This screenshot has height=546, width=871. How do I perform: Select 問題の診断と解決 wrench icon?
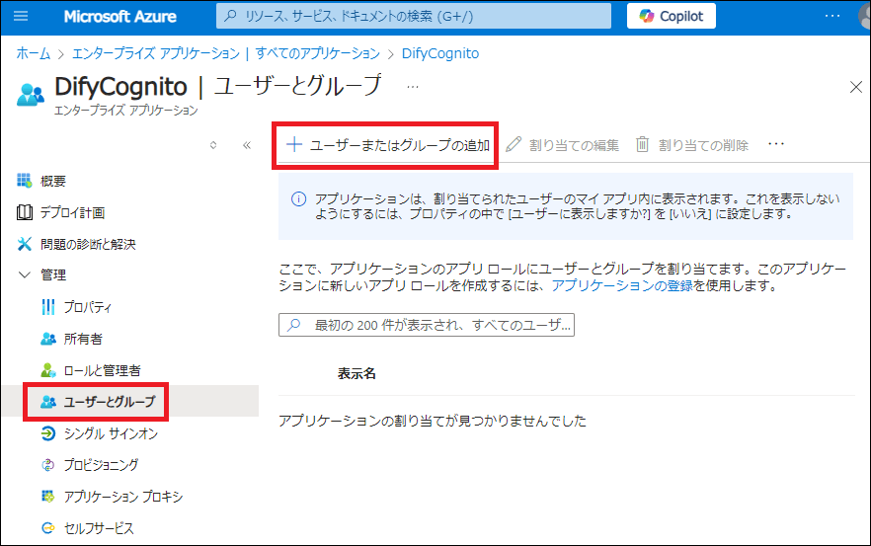25,244
